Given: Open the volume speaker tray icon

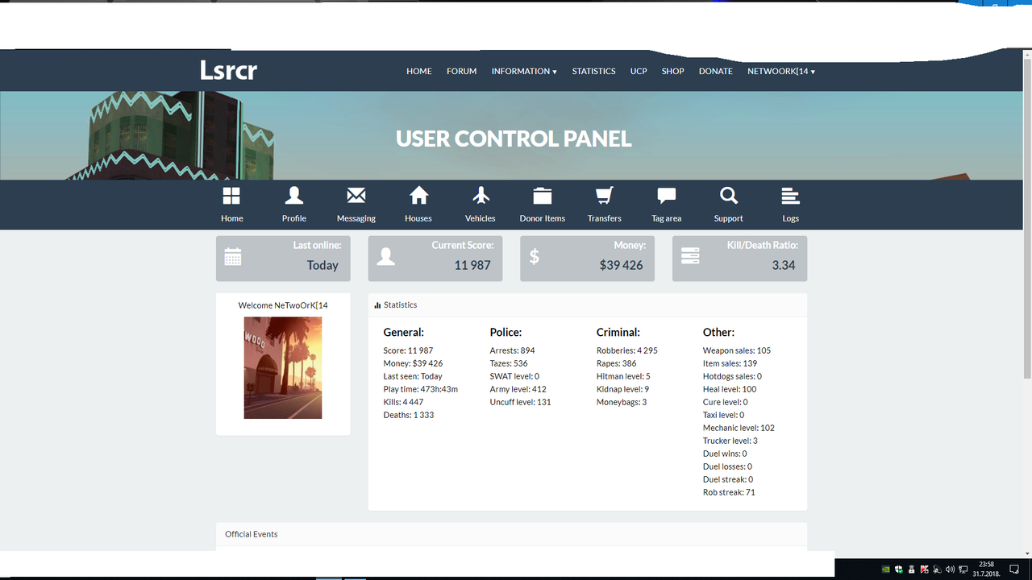Looking at the screenshot, I should (x=950, y=570).
